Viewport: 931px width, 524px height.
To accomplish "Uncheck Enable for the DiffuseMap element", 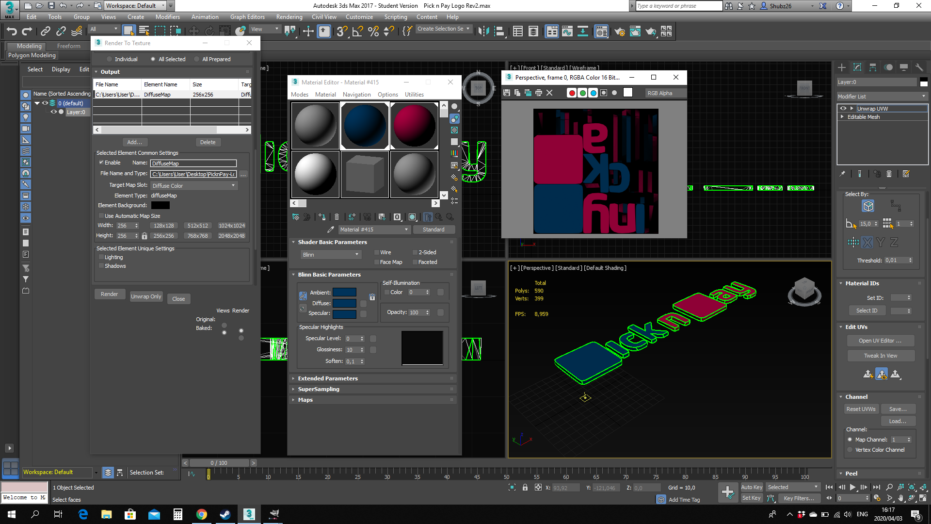I will coord(101,163).
